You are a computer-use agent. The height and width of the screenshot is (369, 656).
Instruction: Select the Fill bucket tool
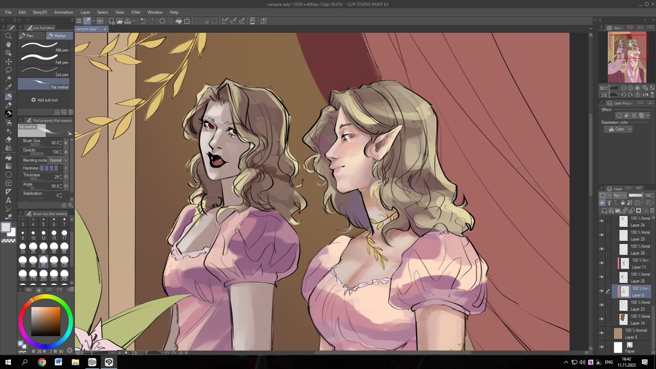pyautogui.click(x=9, y=157)
